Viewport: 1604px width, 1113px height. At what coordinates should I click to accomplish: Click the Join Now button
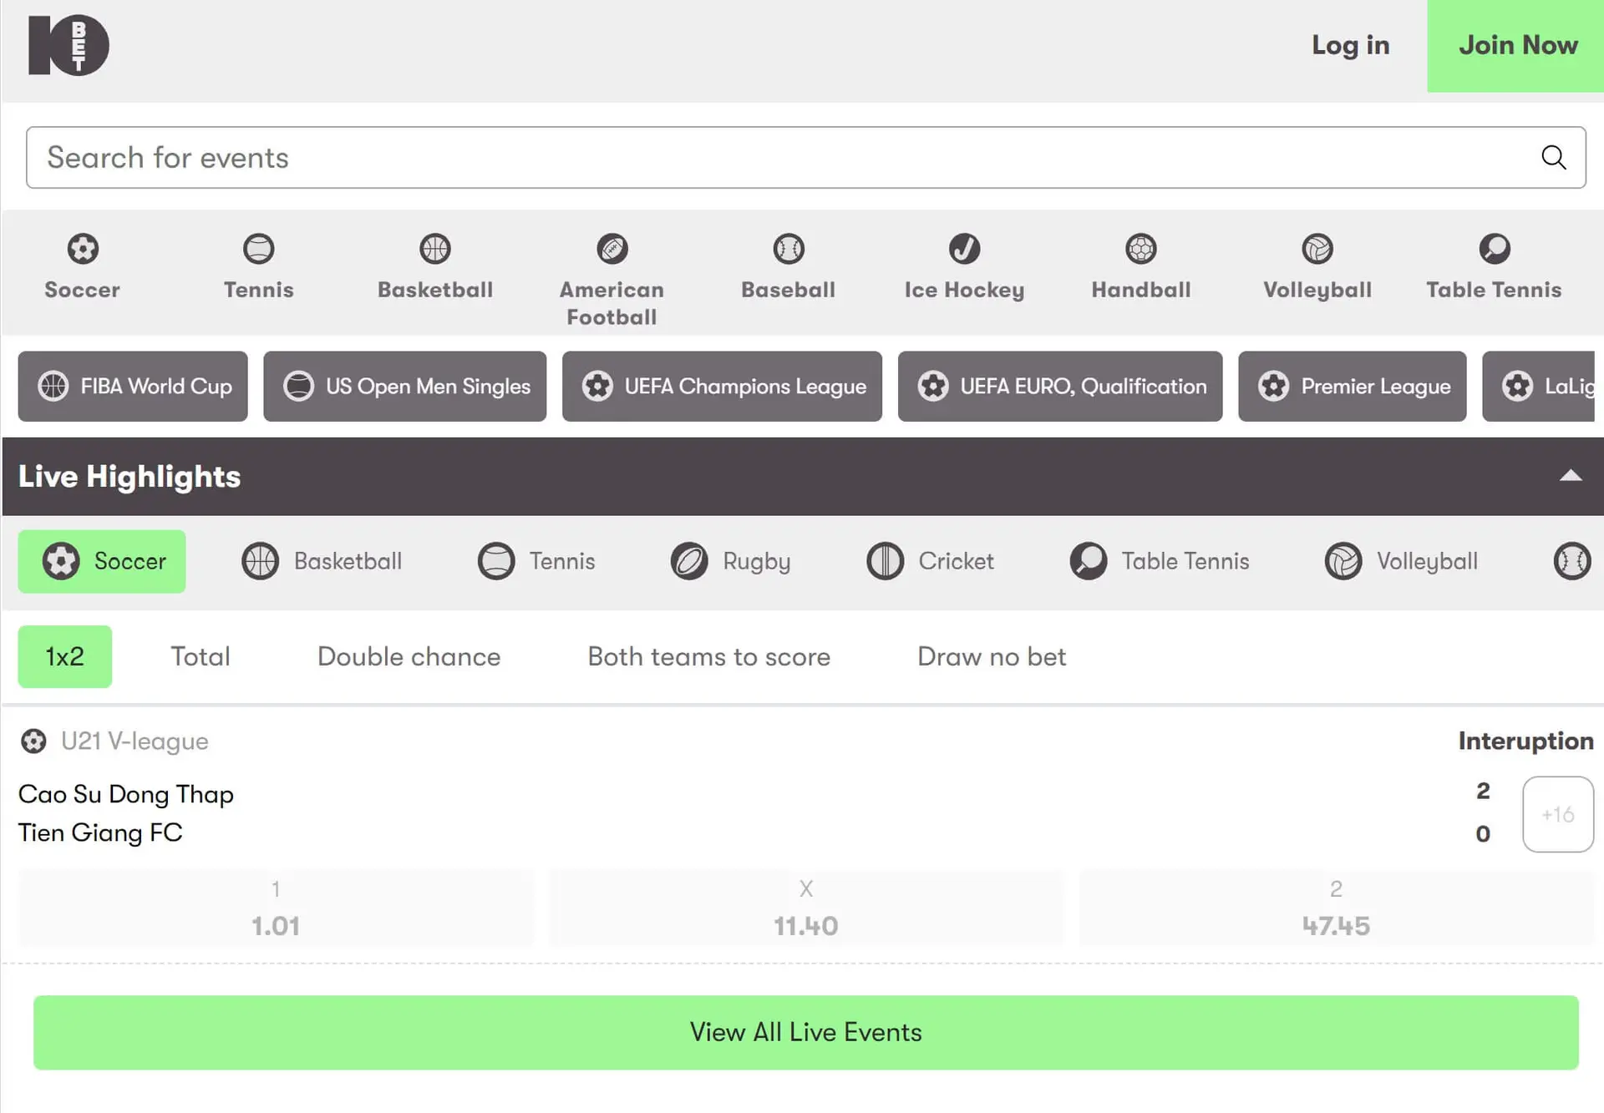click(1516, 45)
